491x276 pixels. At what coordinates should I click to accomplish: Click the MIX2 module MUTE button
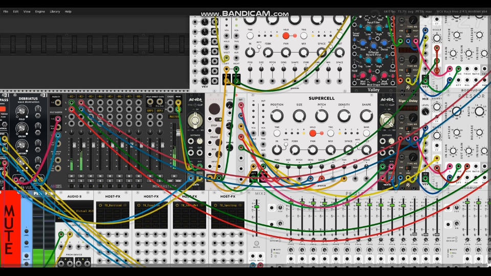pos(256,243)
